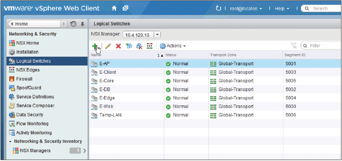Image resolution: width=342 pixels, height=161 pixels.
Task: Click Global-Transport in the E-Core row
Action: coord(236,81)
